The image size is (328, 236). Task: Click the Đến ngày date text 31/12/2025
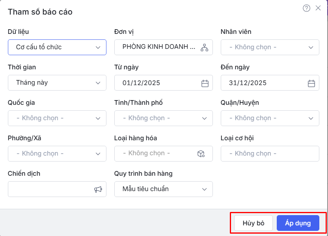[x=248, y=83]
